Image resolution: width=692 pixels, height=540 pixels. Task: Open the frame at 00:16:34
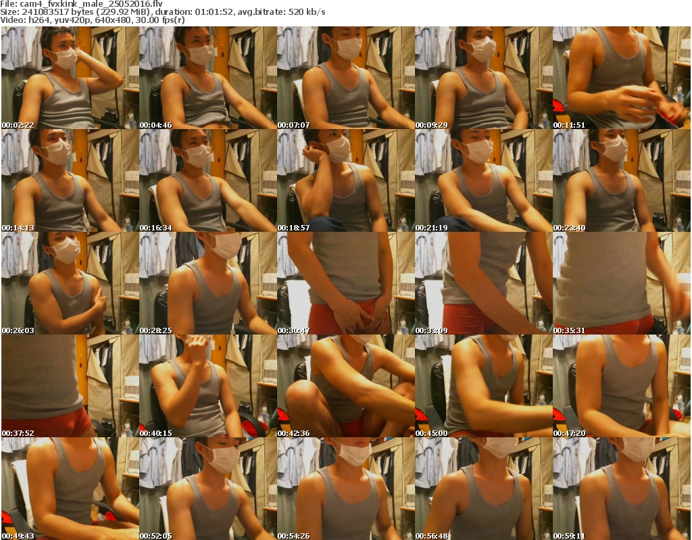pyautogui.click(x=208, y=180)
